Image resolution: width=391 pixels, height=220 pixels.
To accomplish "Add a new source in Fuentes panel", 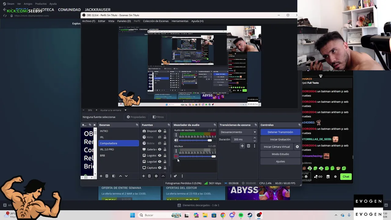I will pyautogui.click(x=143, y=176).
